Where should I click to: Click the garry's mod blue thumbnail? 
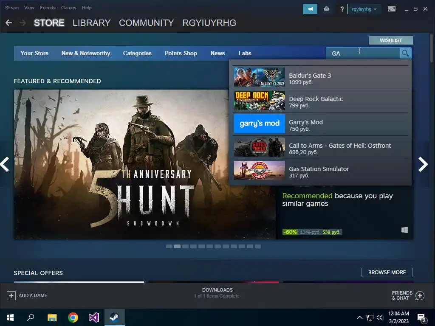click(260, 124)
